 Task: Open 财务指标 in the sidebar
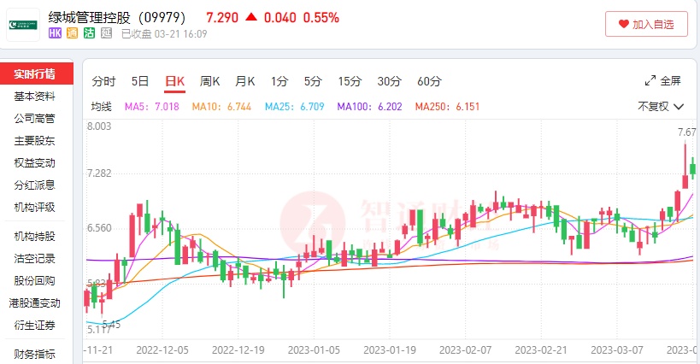35,355
